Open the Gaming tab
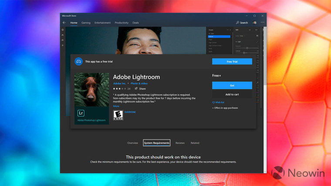The image size is (331, 186). pyautogui.click(x=86, y=23)
